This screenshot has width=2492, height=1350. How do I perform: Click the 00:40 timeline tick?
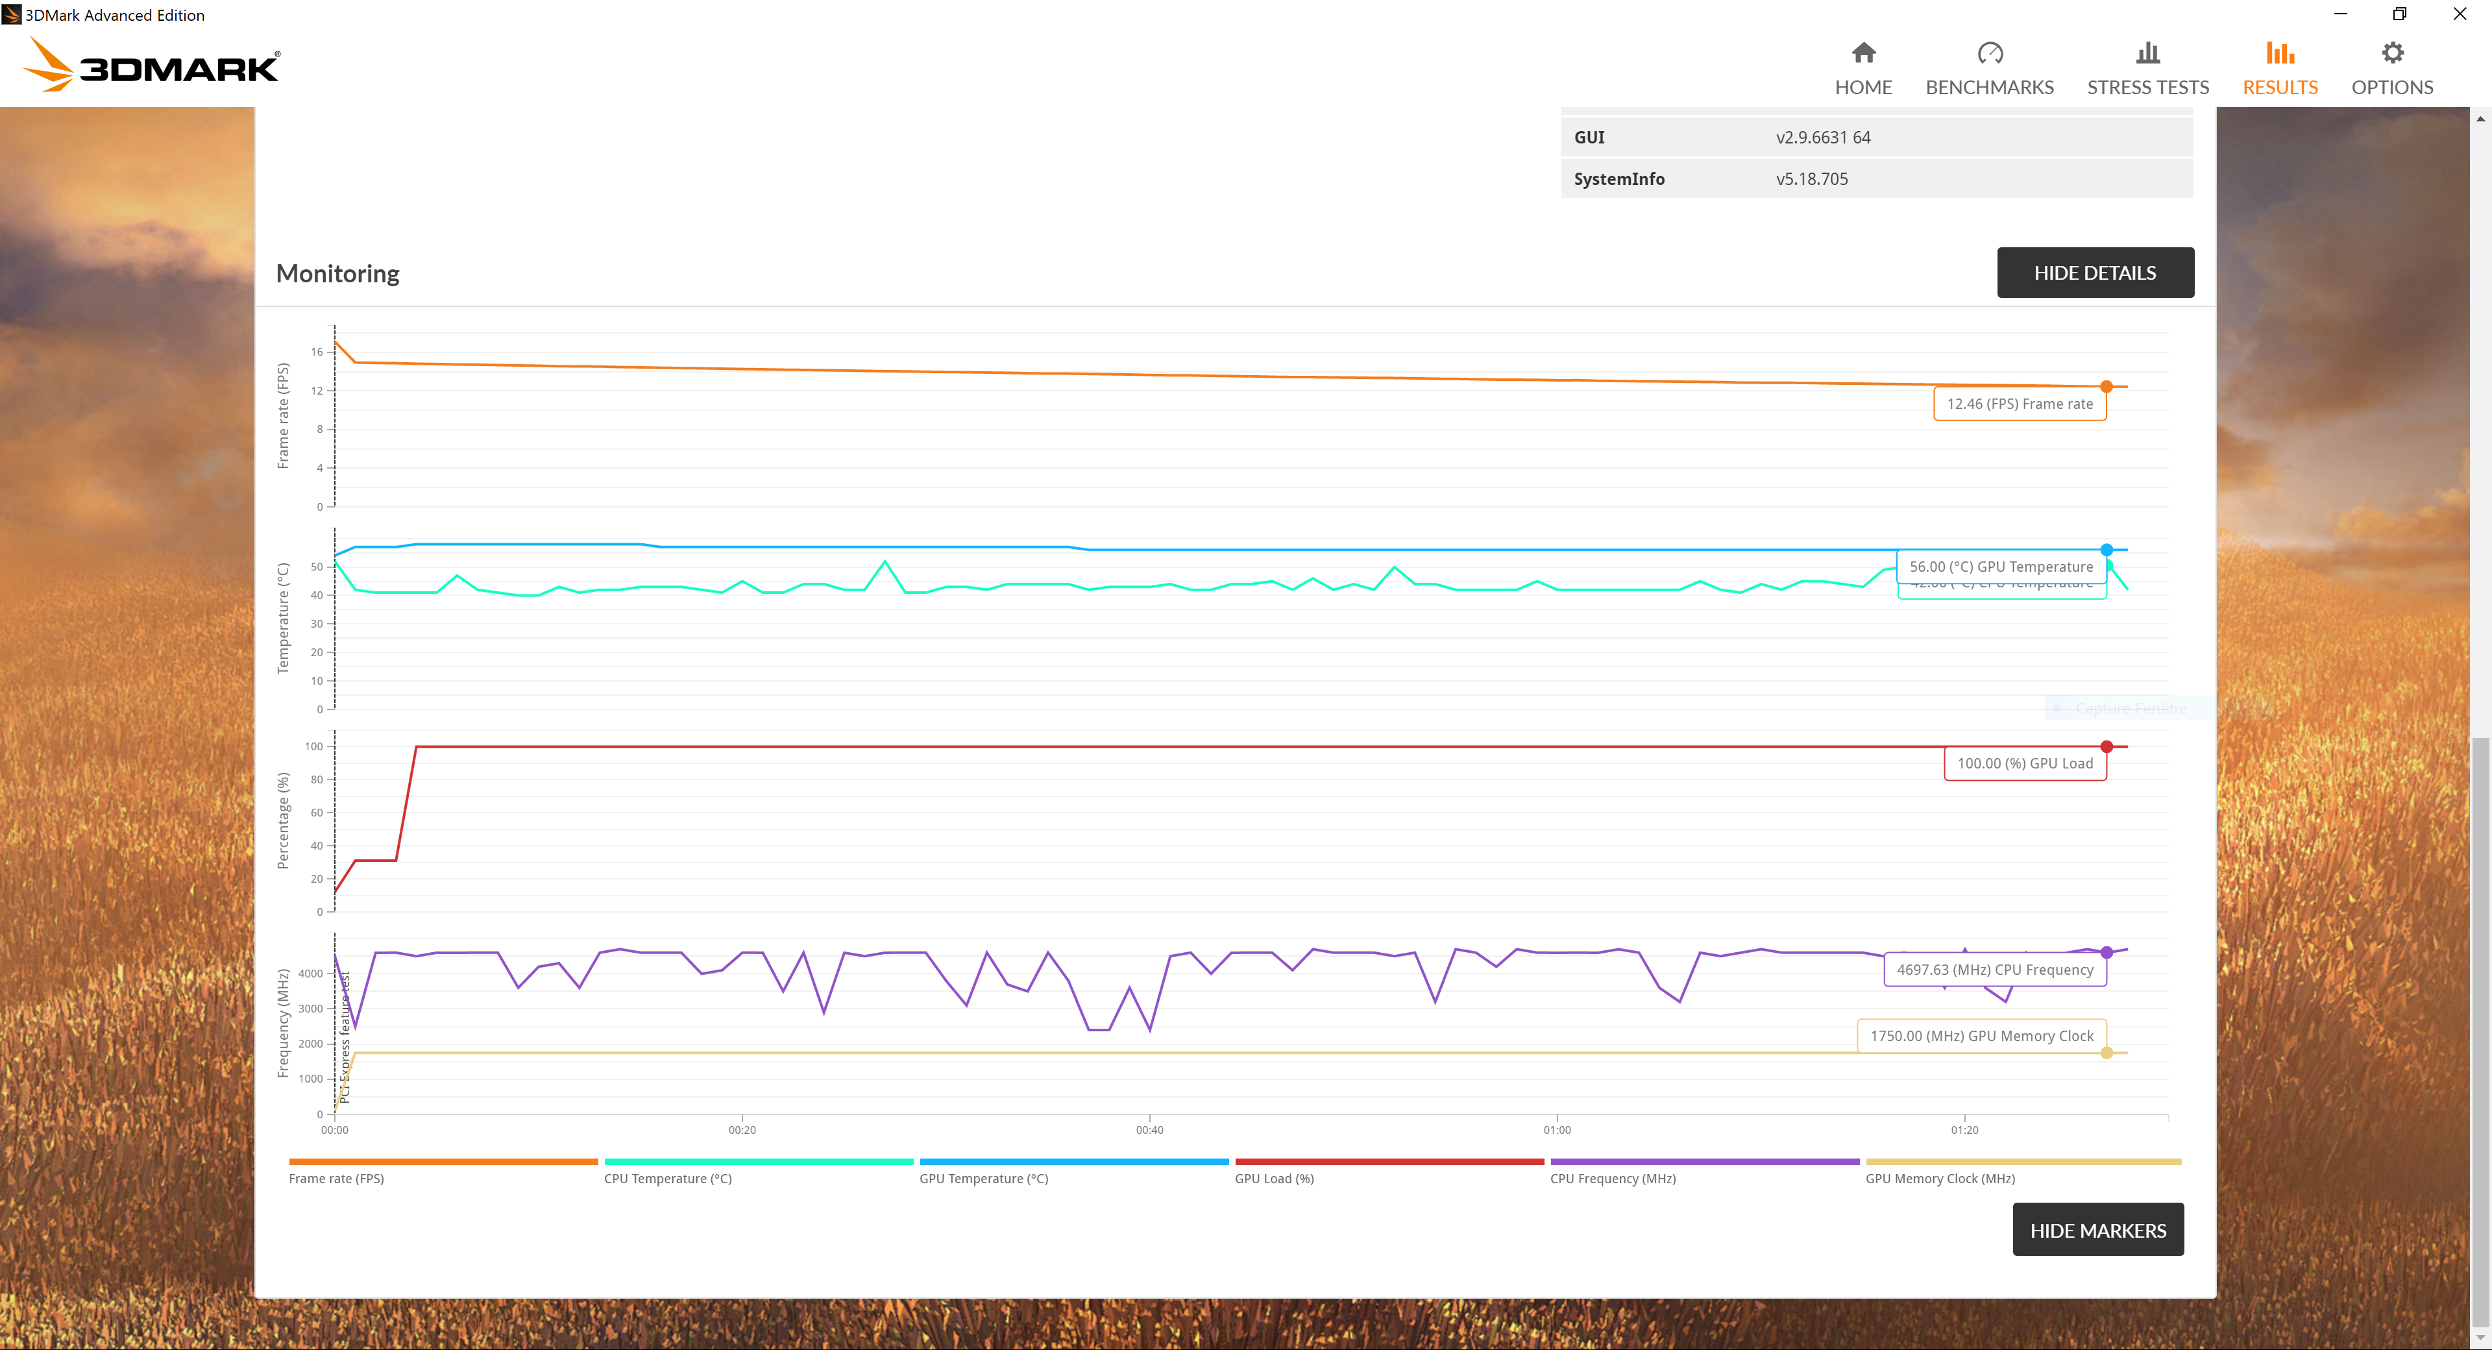point(1149,1129)
